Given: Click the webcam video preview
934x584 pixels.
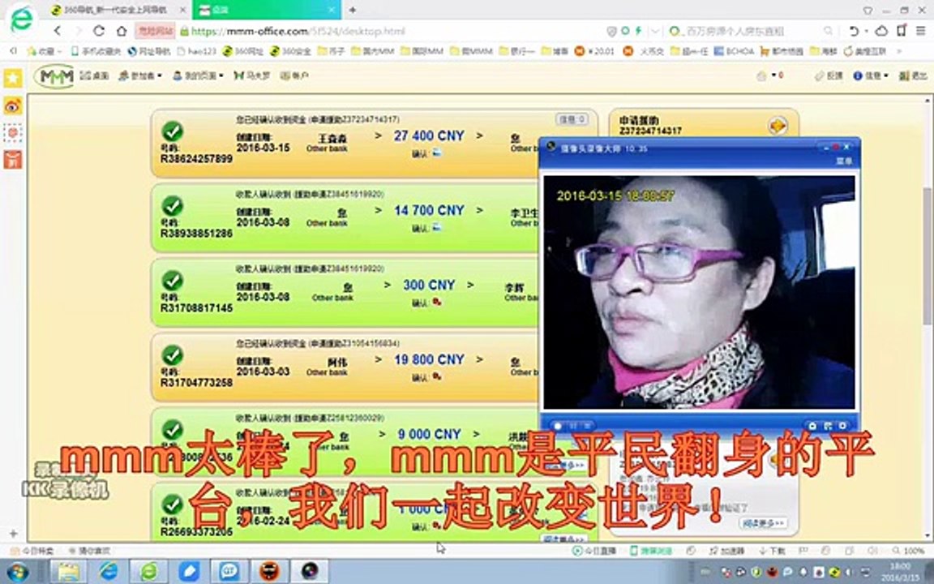Looking at the screenshot, I should coord(700,292).
